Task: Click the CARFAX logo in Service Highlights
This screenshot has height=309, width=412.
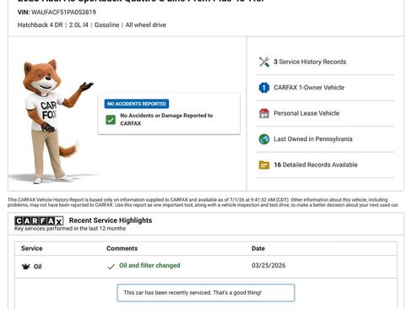Action: (39, 221)
